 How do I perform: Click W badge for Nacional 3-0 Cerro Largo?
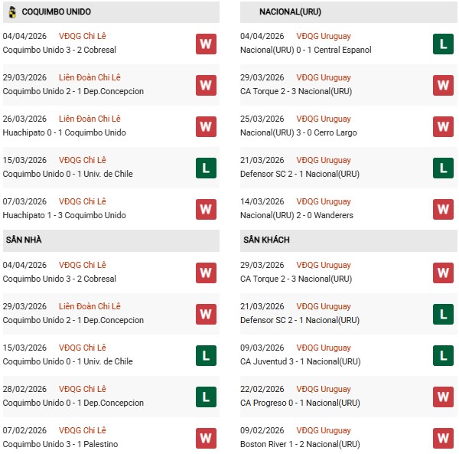pos(443,126)
